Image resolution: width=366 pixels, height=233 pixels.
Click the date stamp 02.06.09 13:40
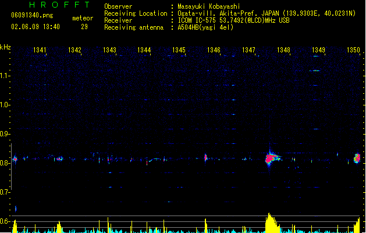[x=35, y=27]
